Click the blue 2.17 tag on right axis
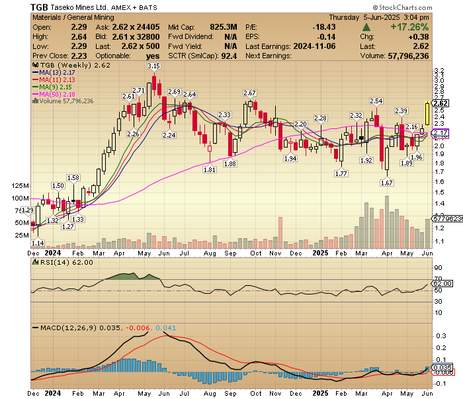Viewport: 463px width, 399px height. pyautogui.click(x=440, y=132)
